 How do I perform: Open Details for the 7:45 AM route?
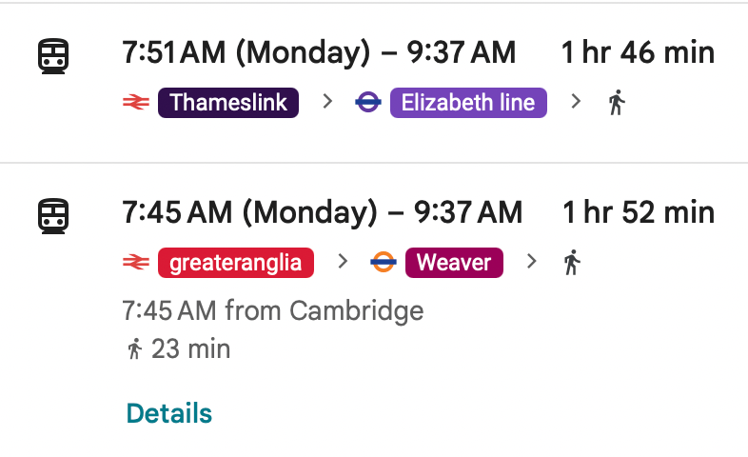click(168, 413)
